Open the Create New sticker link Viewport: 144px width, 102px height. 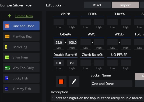point(24,16)
